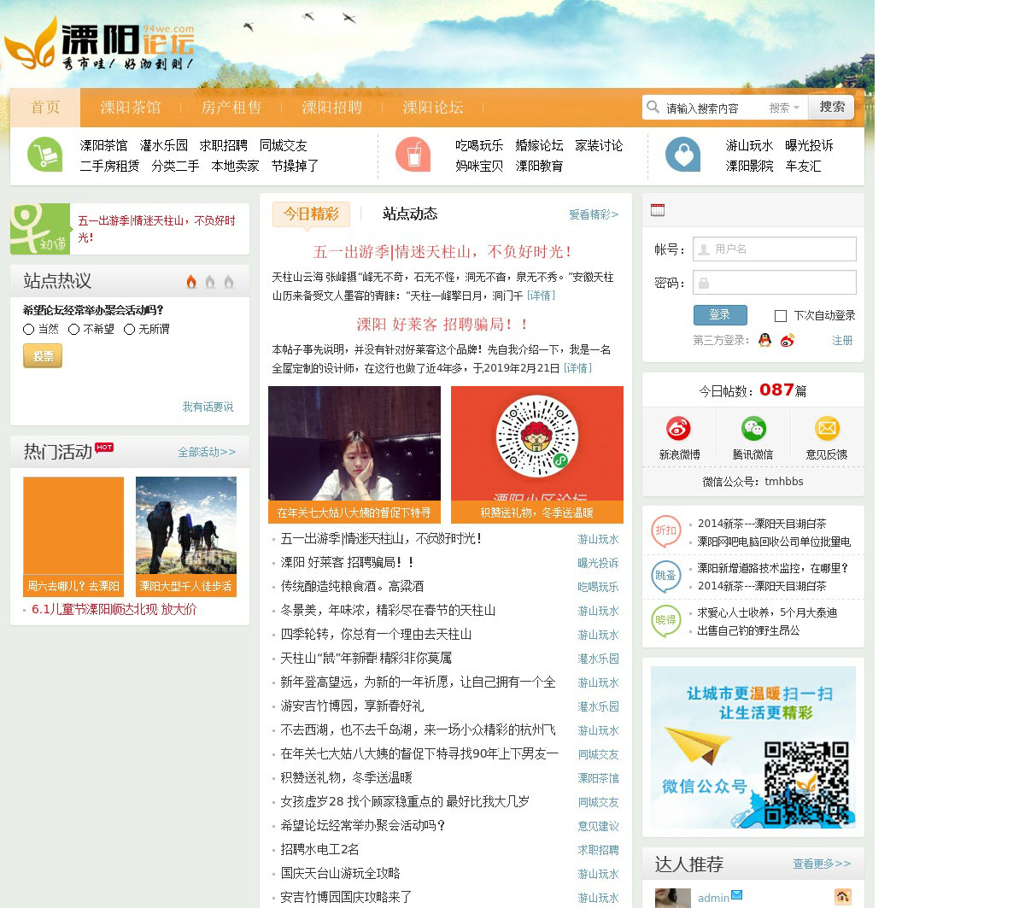The height and width of the screenshot is (908, 1025).
Task: Open 求爱心人士收养,5个月大泰迪 link
Action: click(767, 612)
